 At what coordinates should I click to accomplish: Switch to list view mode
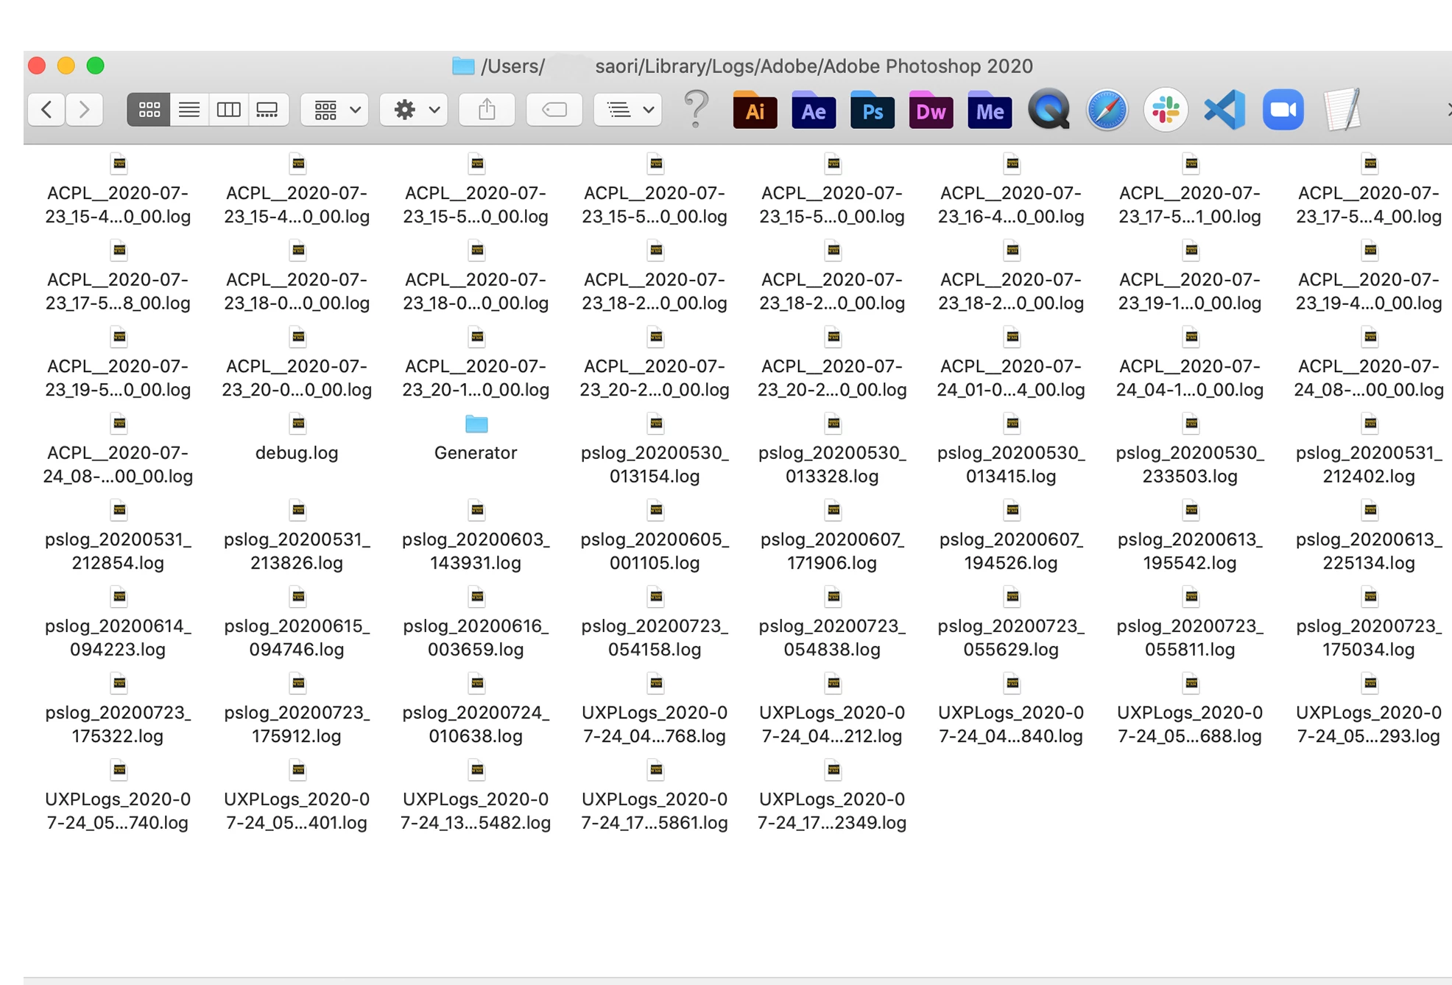coord(189,110)
